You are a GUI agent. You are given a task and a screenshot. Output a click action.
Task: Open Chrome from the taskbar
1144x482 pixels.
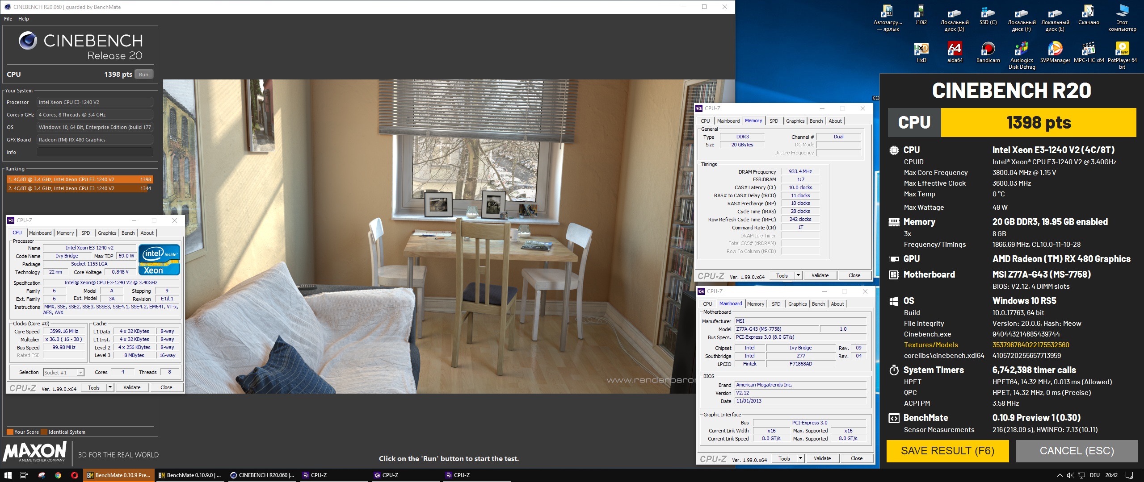pyautogui.click(x=58, y=475)
